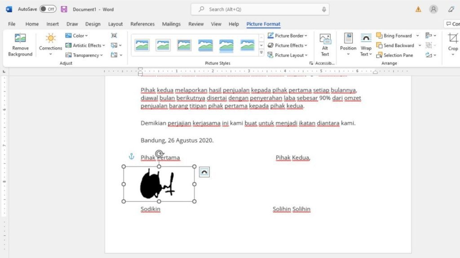The width and height of the screenshot is (460, 258).
Task: Open the Align objects menu
Action: 431,35
